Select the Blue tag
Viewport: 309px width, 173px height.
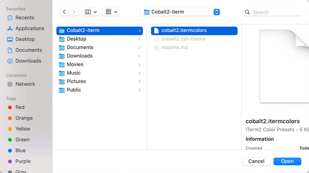[x=17, y=151]
